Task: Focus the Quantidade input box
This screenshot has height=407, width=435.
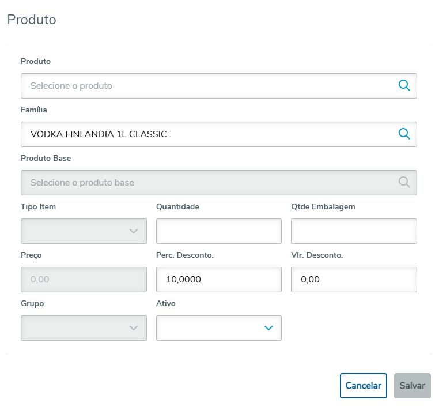Action: pos(219,231)
